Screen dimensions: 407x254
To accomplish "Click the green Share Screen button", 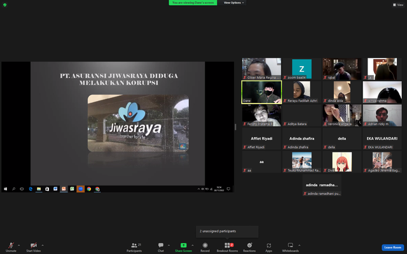I will click(183, 247).
